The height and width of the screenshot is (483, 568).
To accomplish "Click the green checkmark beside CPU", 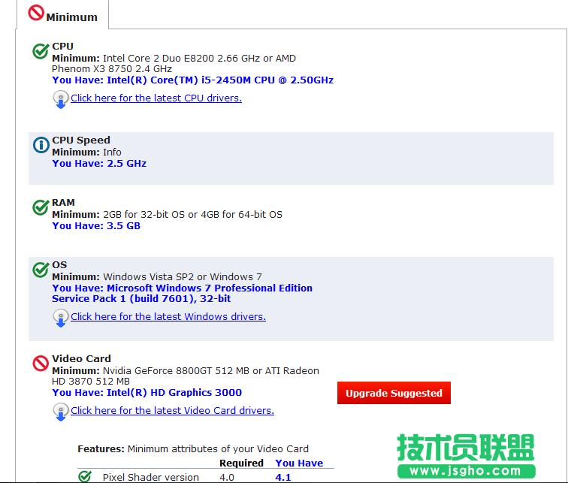I will tap(41, 51).
